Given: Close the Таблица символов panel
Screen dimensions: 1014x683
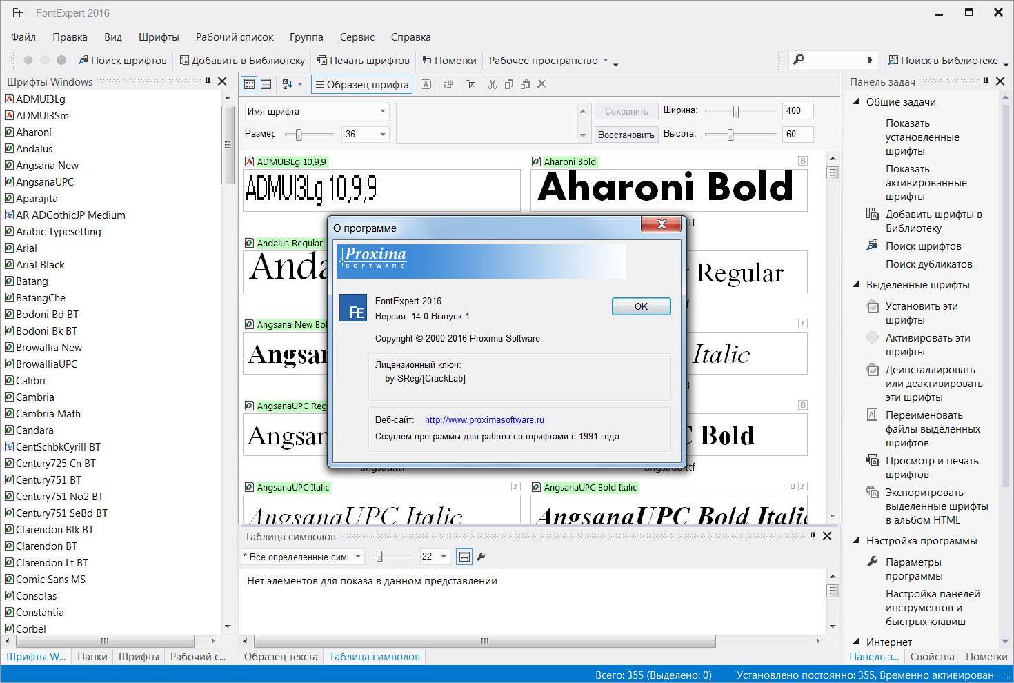Looking at the screenshot, I should (827, 536).
